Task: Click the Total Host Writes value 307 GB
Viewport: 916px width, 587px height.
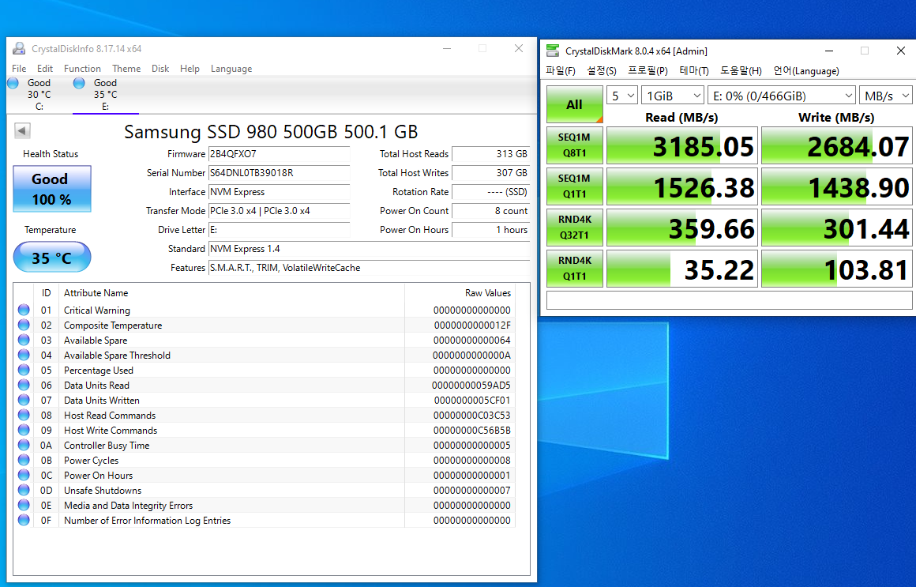Action: click(x=490, y=172)
